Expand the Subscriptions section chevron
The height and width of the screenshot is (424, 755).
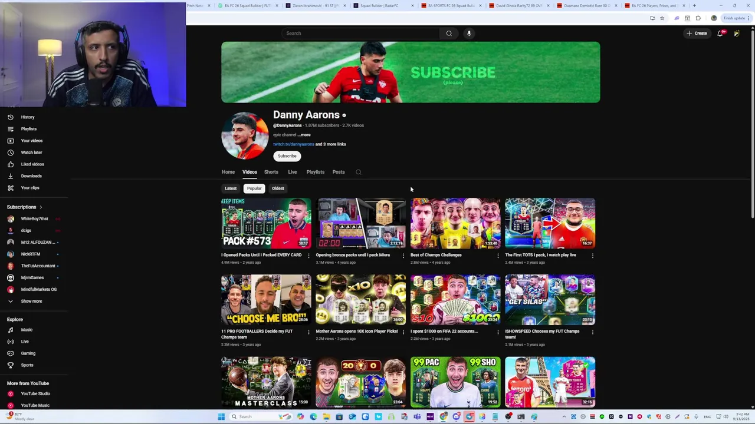coord(41,207)
